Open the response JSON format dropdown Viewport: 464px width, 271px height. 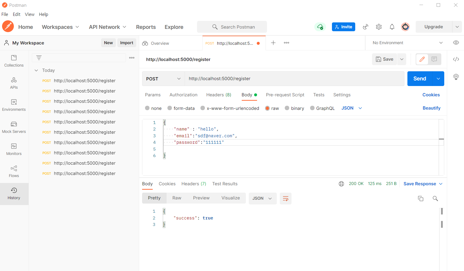tap(262, 199)
